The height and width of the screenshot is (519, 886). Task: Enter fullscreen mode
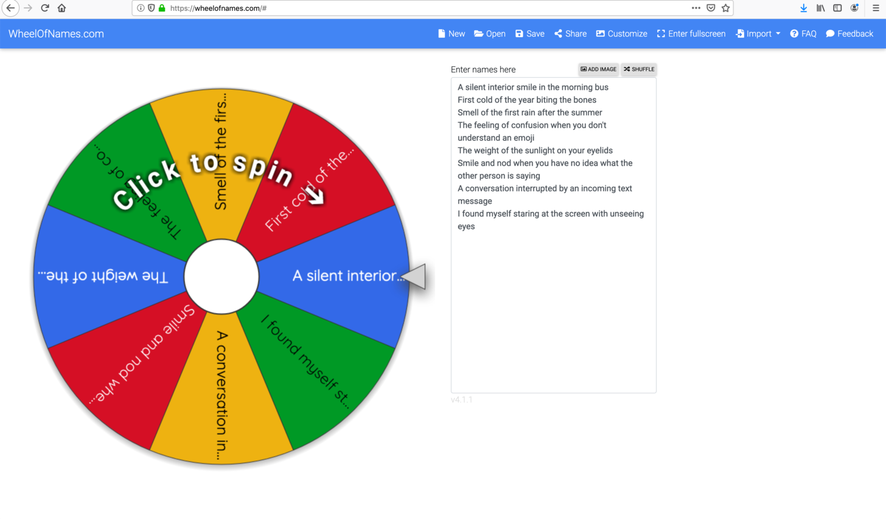[x=691, y=33]
